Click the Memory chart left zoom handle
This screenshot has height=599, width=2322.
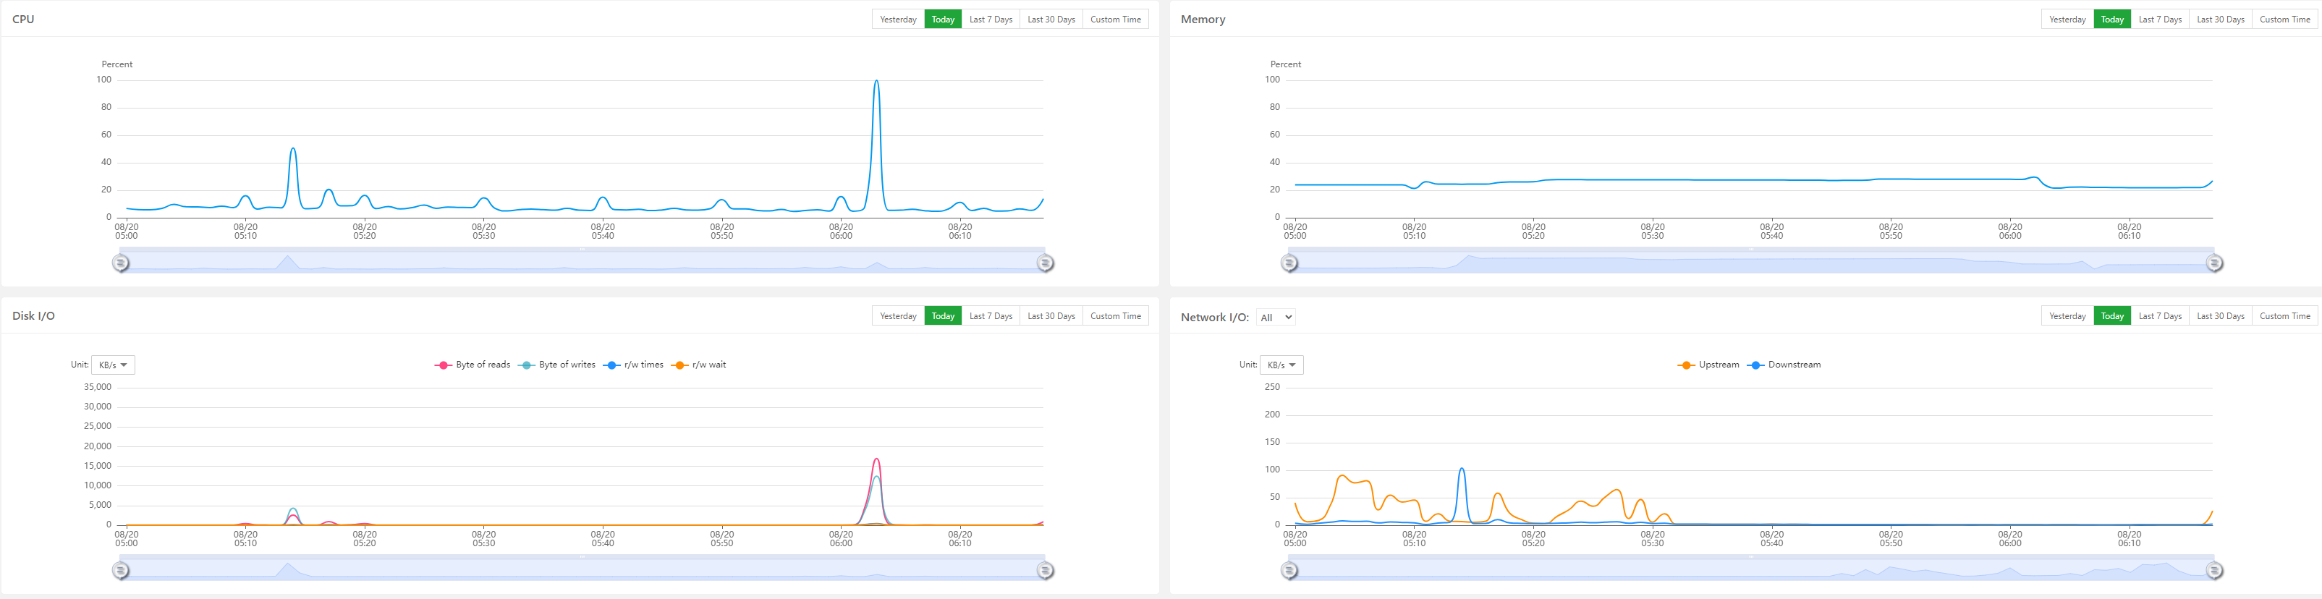(1290, 263)
